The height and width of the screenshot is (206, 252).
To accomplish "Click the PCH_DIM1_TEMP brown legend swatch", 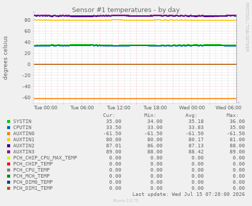I will (x=9, y=188).
